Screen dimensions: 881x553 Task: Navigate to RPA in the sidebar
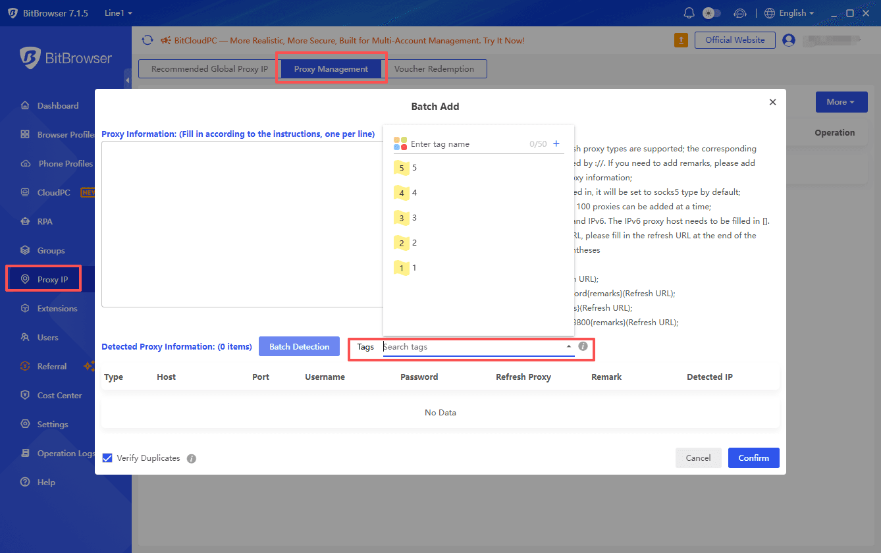click(37, 221)
